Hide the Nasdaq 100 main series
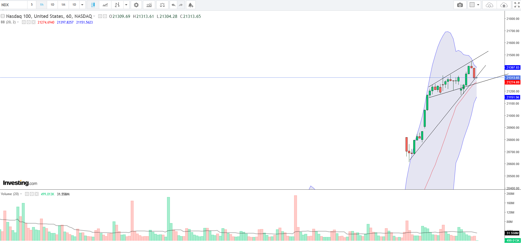Screen dimensions: 521x243 click(x=100, y=16)
